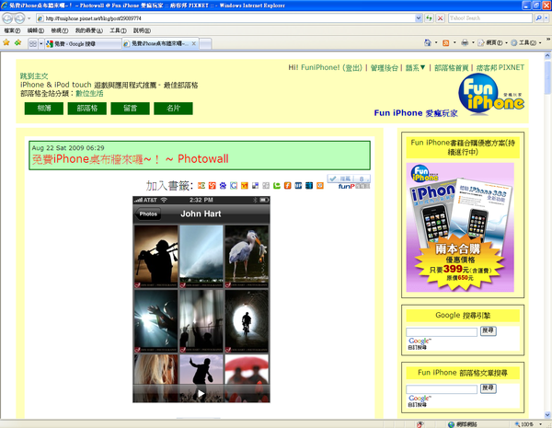Focus the 部落格文章搜尋 text field
Screen dimensions: 552x428
(442, 389)
